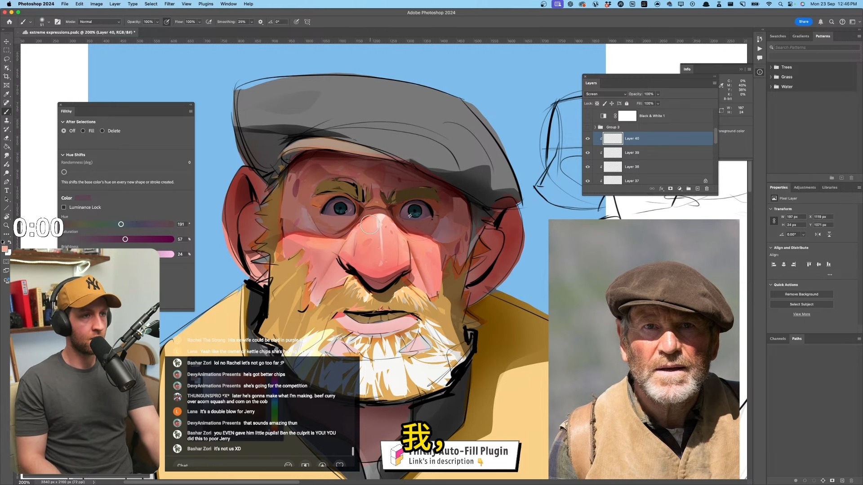Screen dimensions: 863x485
Task: Select the Off radio button
Action: click(x=63, y=130)
